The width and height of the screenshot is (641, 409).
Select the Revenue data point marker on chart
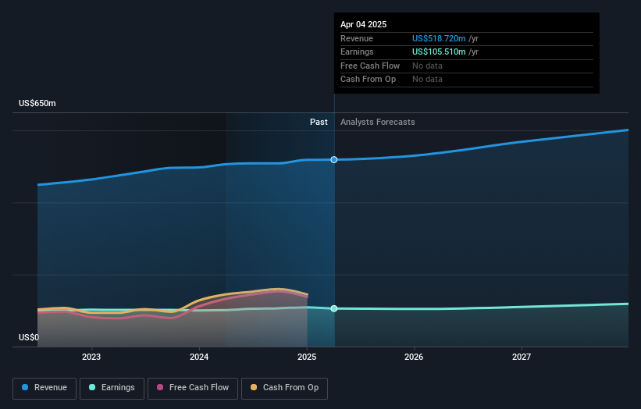(x=334, y=160)
